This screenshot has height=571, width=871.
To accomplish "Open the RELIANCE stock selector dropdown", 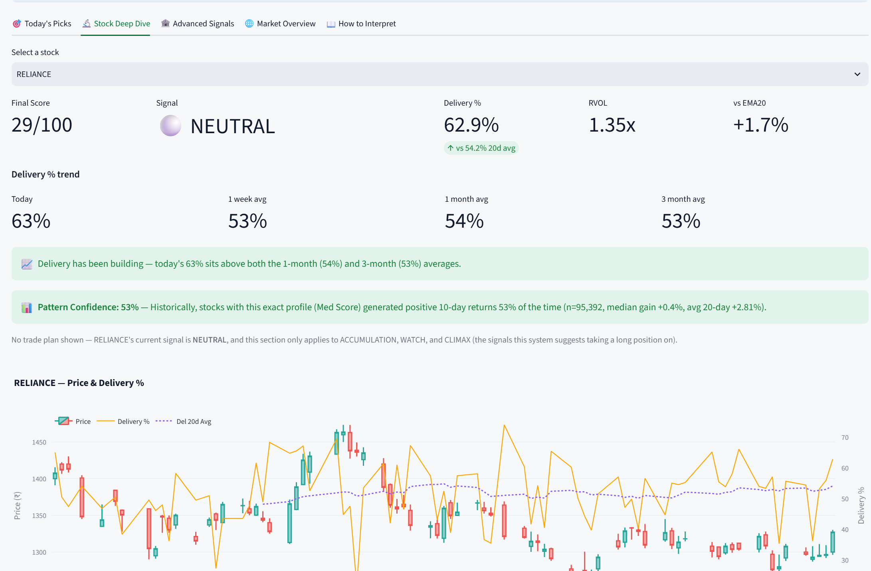I will tap(440, 74).
